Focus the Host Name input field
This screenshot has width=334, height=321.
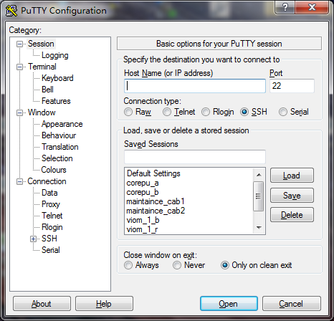[x=195, y=86]
